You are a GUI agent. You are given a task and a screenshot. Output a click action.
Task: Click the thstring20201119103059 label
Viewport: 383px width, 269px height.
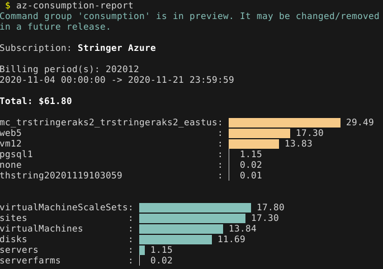coord(61,176)
